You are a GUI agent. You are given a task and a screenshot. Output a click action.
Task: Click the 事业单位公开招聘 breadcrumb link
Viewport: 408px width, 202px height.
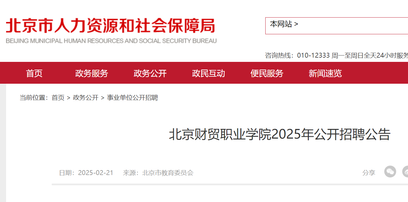pos(133,98)
